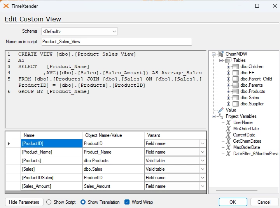Click the Tables folder icon

point(228,60)
